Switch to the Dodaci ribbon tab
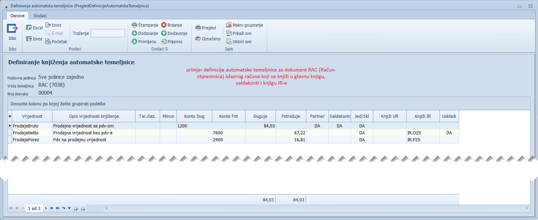This screenshot has width=538, height=220. point(40,16)
